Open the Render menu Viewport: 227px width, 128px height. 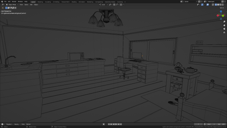[14, 1]
